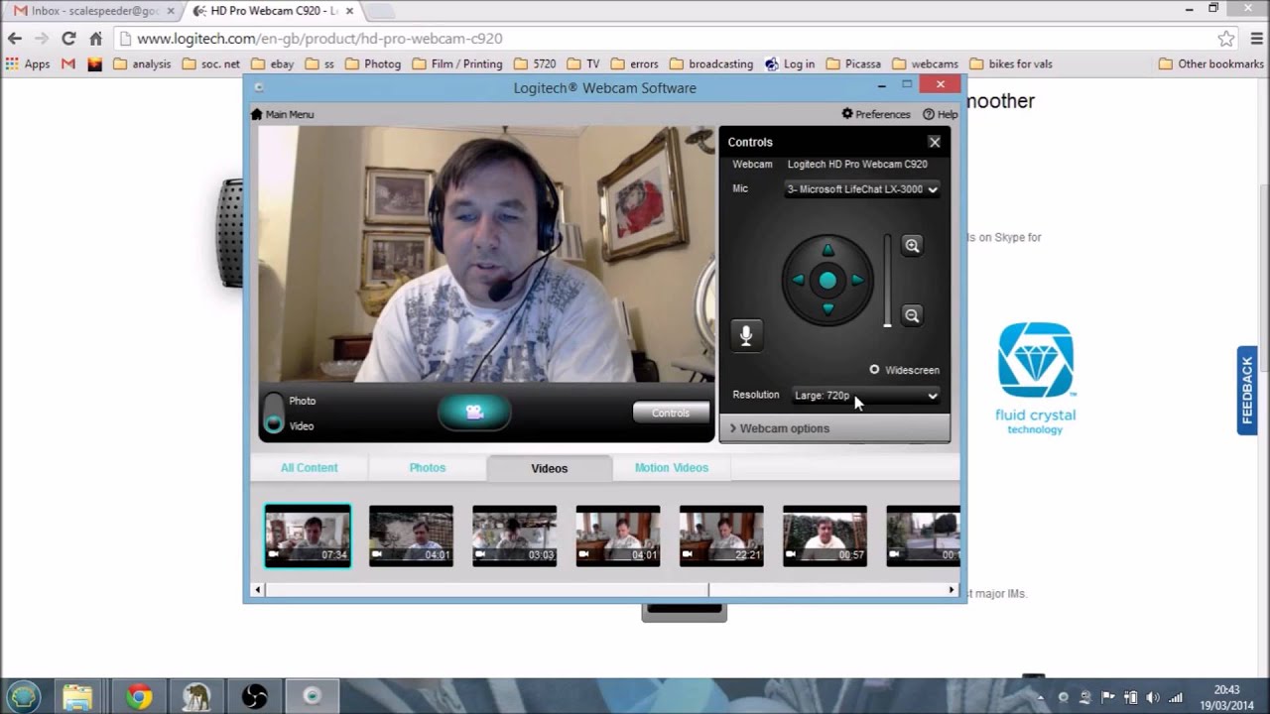This screenshot has height=714, width=1270.
Task: Open Apps shortcut in bookmarks bar
Action: 28,63
